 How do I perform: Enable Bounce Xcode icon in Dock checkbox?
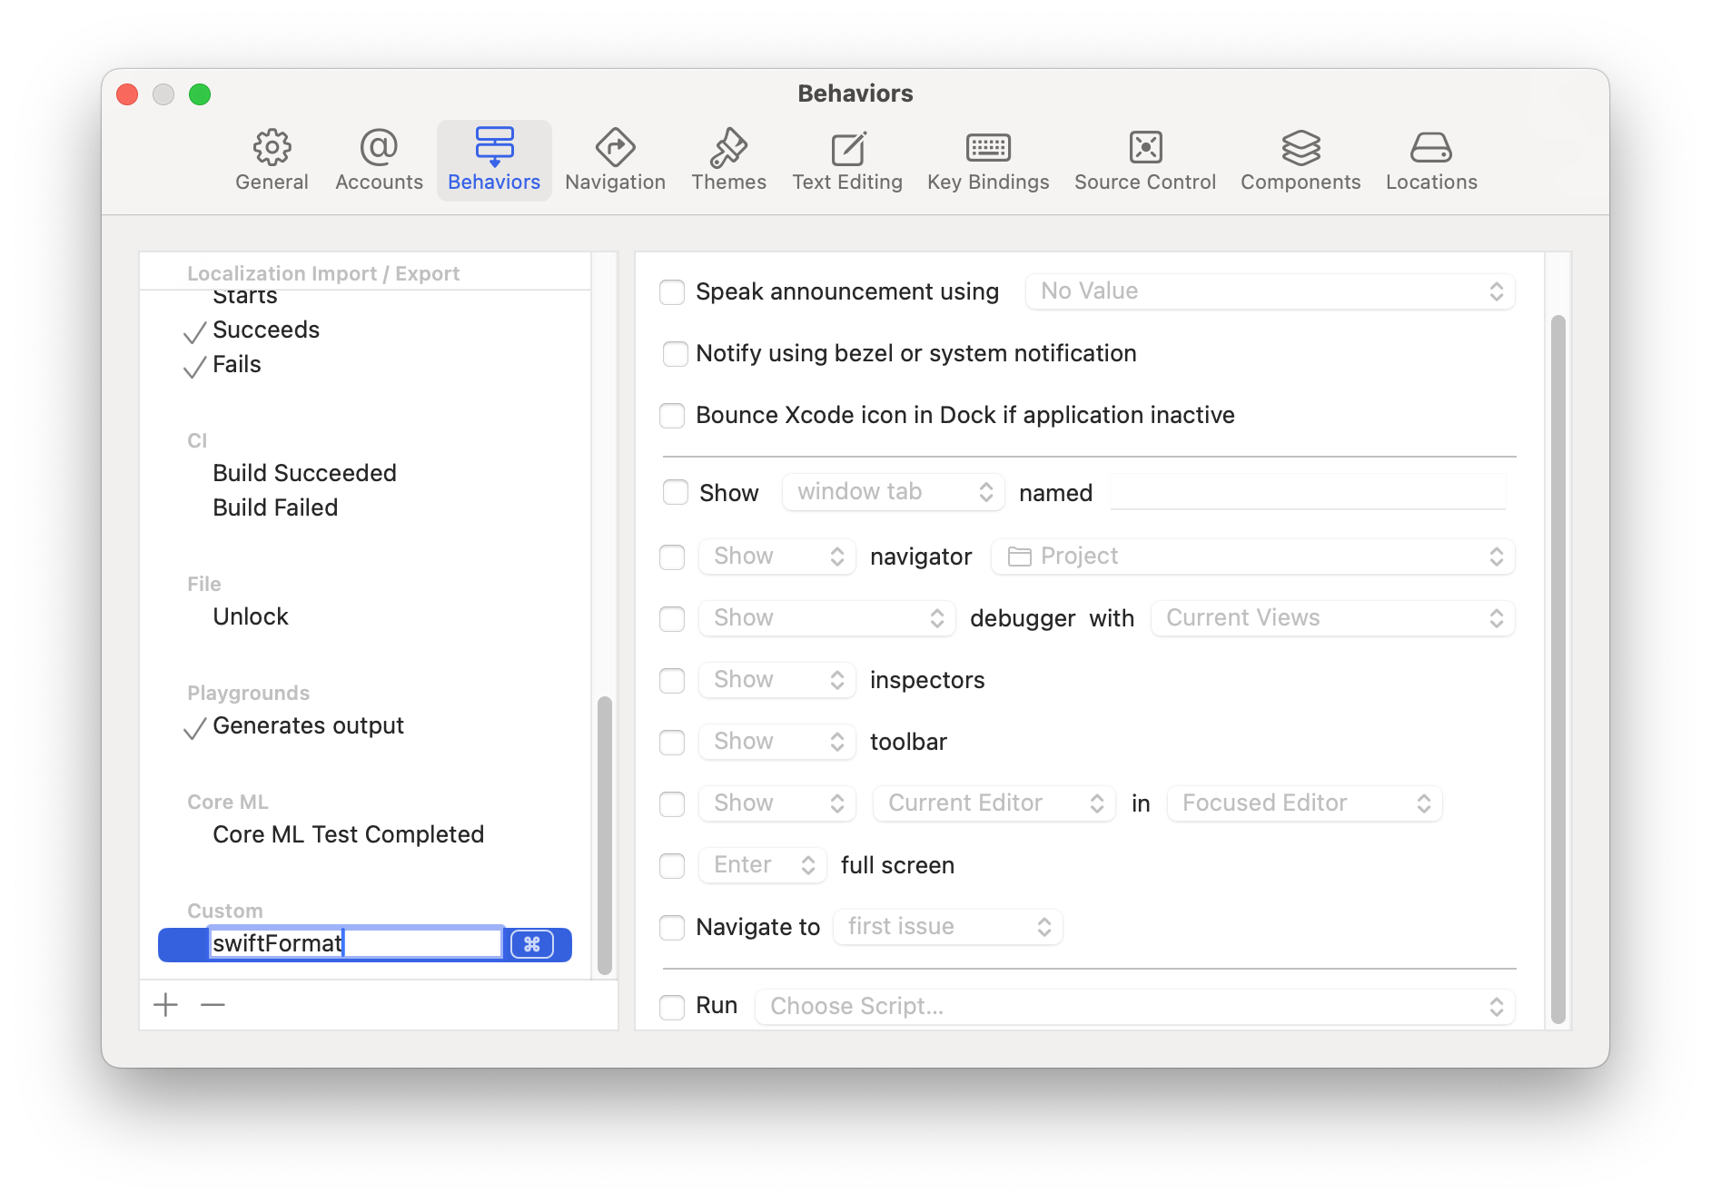tap(672, 416)
